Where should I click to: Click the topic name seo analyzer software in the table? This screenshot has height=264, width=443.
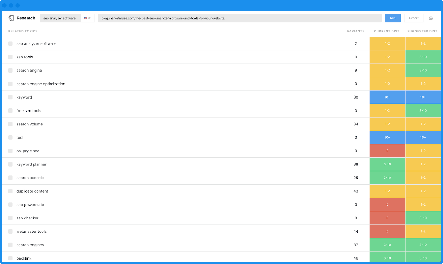click(36, 44)
